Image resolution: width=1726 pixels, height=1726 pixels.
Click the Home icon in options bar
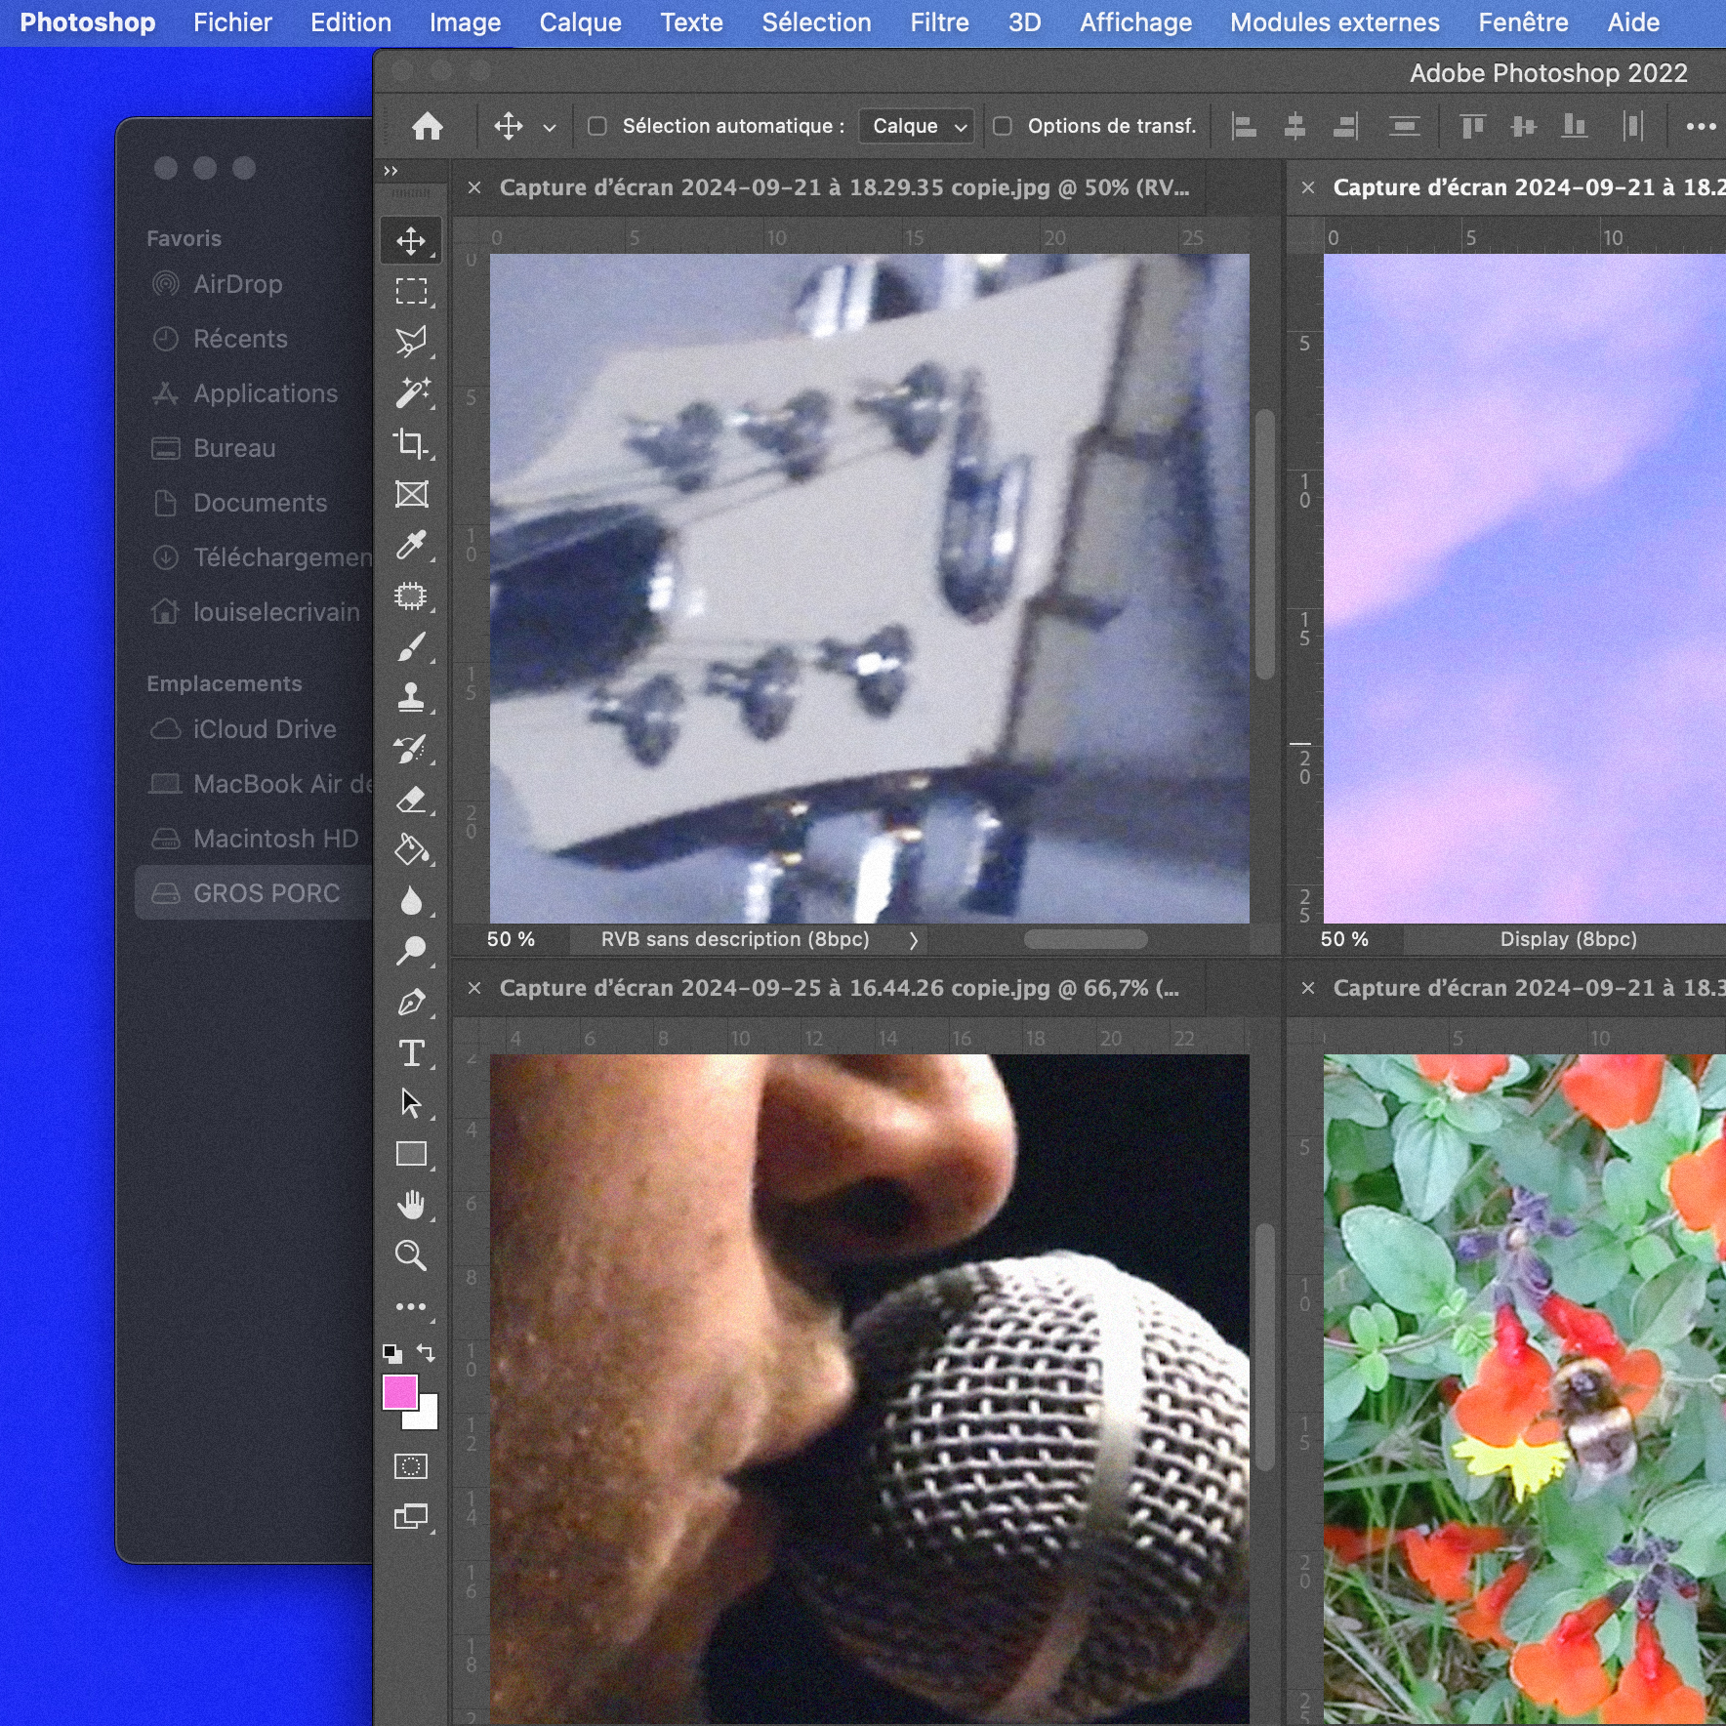[x=428, y=126]
